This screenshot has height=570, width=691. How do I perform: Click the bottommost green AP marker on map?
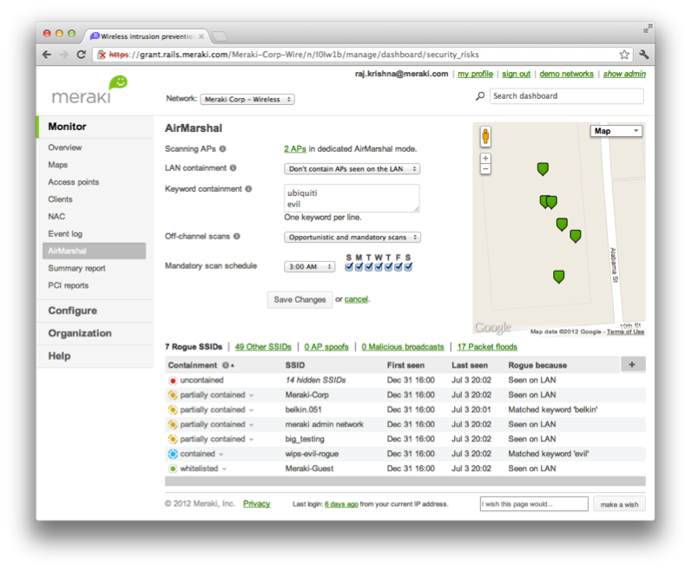point(558,277)
